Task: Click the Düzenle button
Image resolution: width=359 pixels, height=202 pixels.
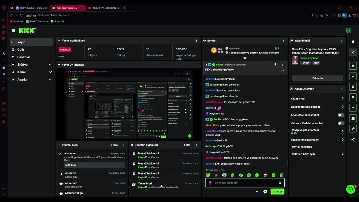Action: coord(317,78)
